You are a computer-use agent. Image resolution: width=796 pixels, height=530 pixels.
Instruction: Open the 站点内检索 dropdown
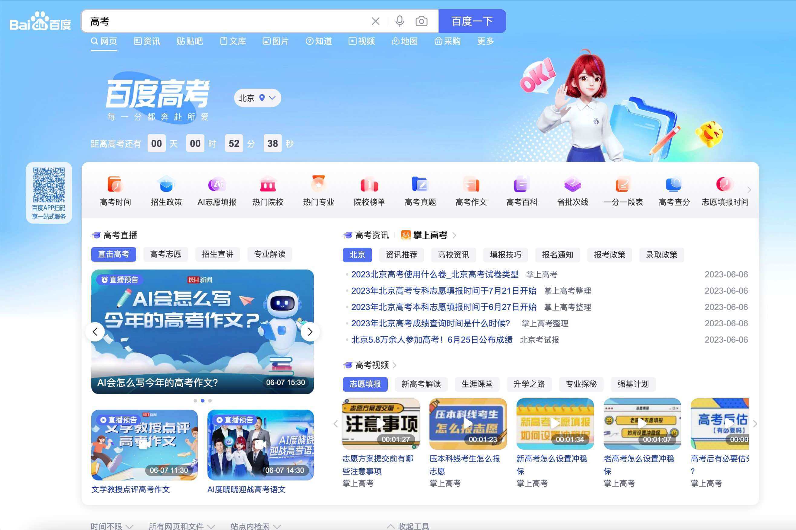point(256,526)
